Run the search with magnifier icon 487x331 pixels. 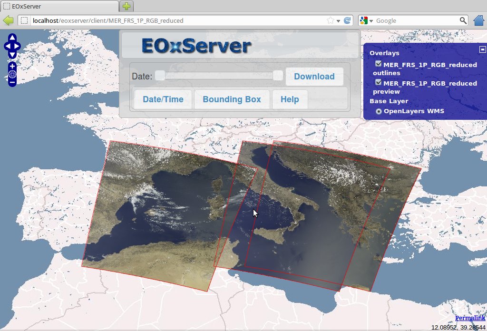pyautogui.click(x=463, y=20)
